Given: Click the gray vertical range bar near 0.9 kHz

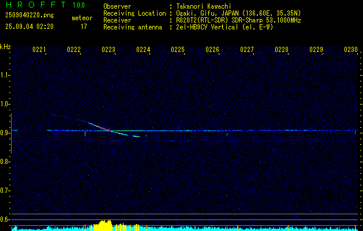Looking at the screenshot, I should [x=11, y=133].
